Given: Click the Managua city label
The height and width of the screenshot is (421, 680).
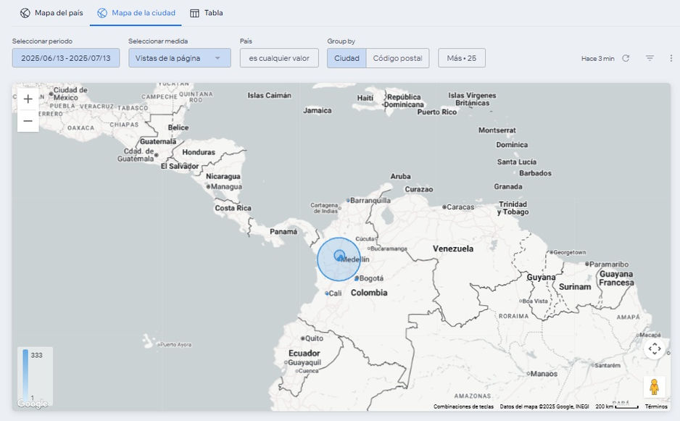Looking at the screenshot, I should click(x=226, y=187).
